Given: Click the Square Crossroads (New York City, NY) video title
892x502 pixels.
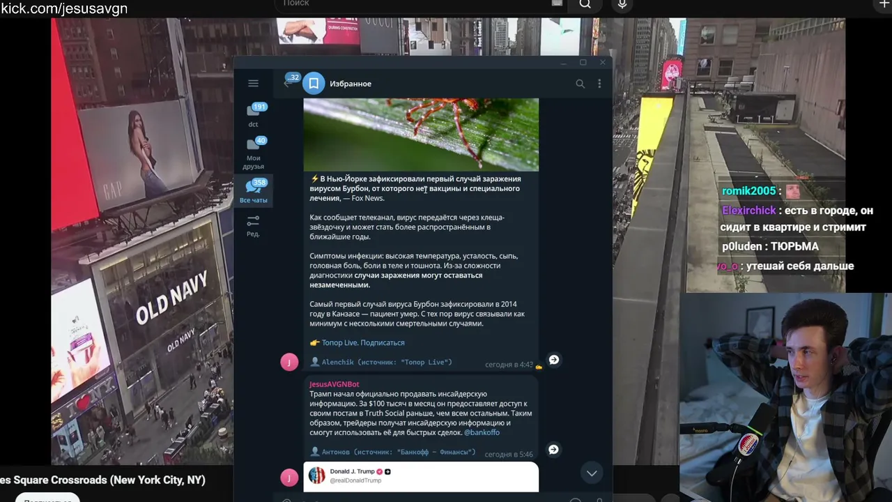Looking at the screenshot, I should click(x=103, y=480).
